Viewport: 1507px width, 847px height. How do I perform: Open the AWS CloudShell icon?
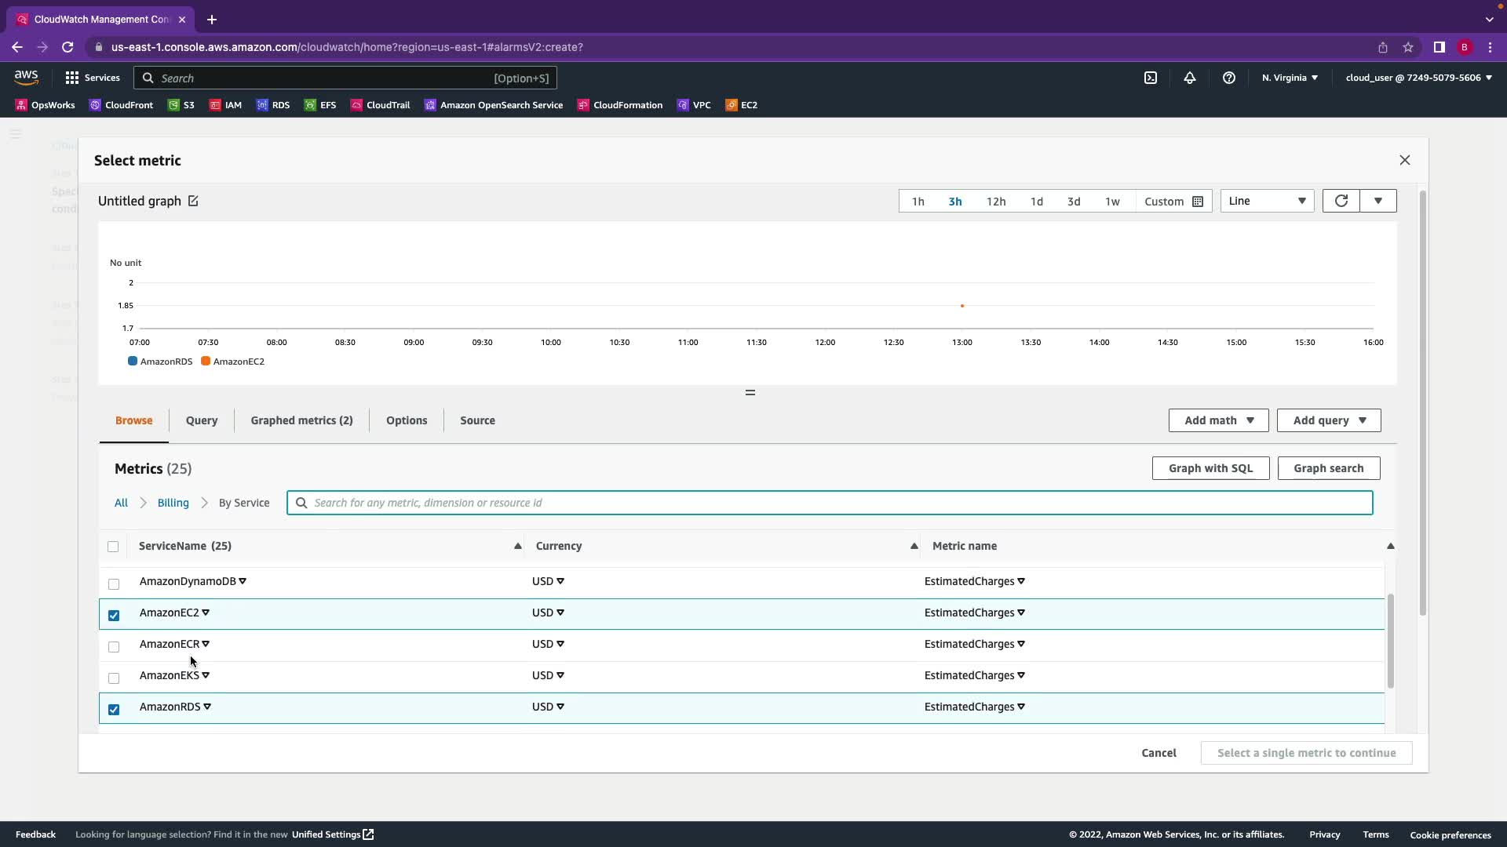[x=1150, y=78]
